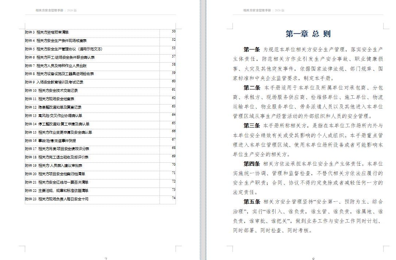
Task: Click the row "附件23 相关方现场负责人每日安全十问"
Action: point(100,199)
